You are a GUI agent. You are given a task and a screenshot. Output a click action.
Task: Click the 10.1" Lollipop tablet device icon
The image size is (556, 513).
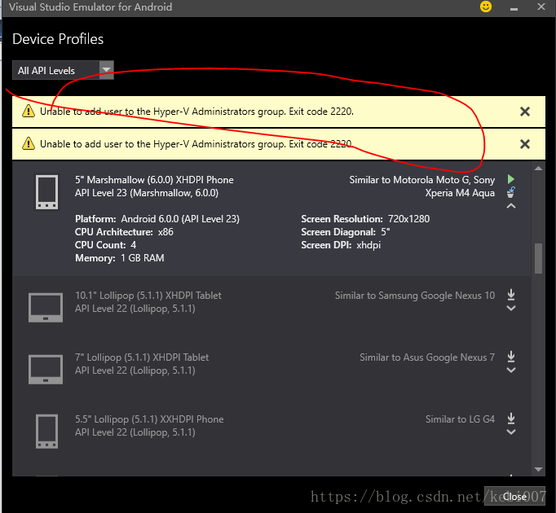[x=46, y=307]
